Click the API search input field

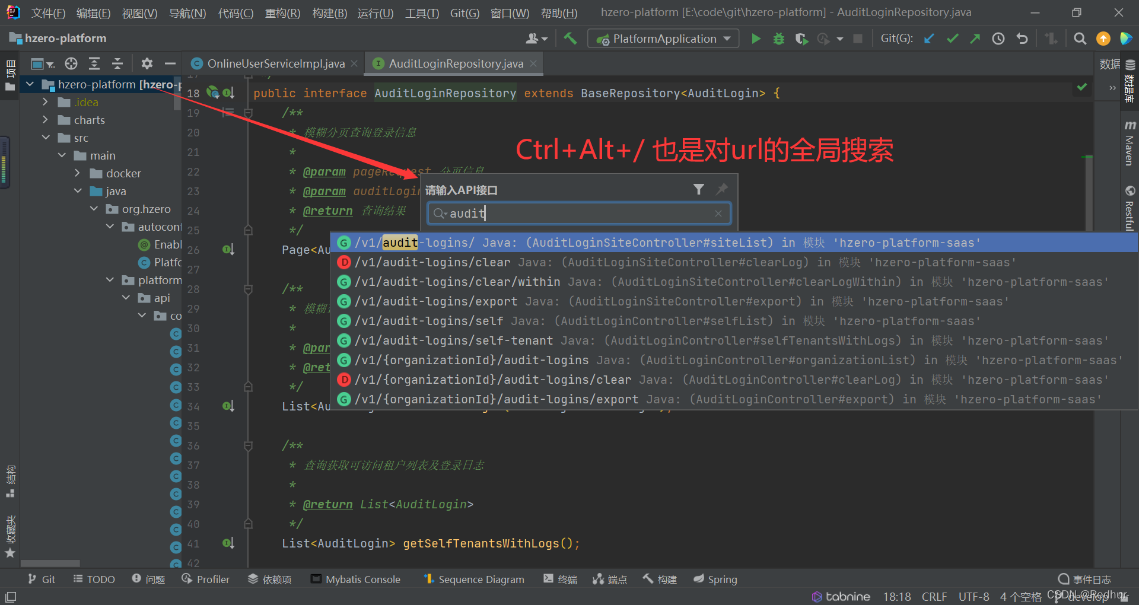tap(579, 214)
